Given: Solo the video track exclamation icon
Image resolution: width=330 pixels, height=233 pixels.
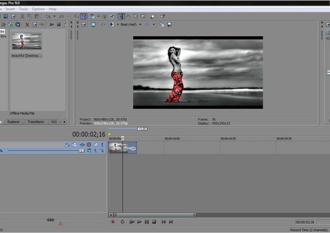Looking at the screenshot, I should click(x=102, y=144).
